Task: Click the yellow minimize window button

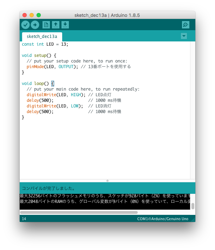Action: [x=32, y=15]
